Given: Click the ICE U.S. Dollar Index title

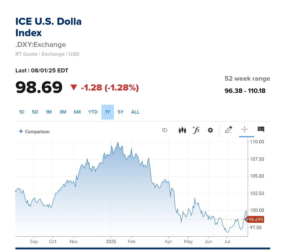Looking at the screenshot, I should 49,27.
